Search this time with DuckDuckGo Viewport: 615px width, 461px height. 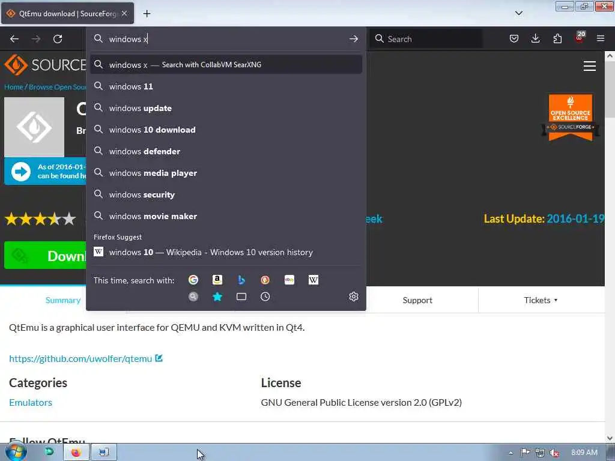(x=265, y=280)
